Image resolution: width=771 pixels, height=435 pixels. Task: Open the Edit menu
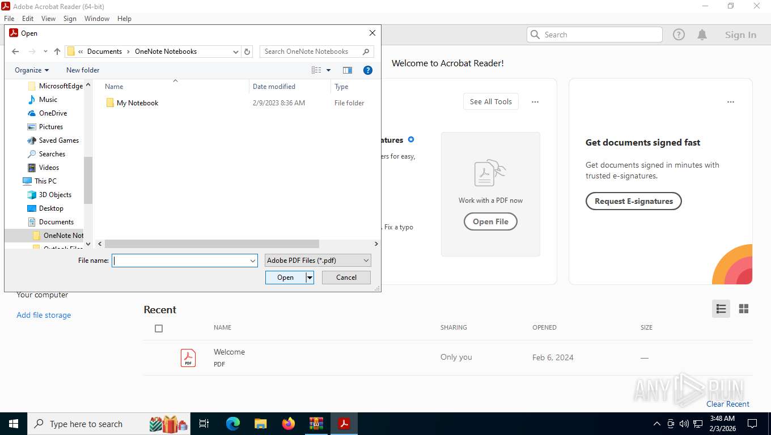pos(28,19)
